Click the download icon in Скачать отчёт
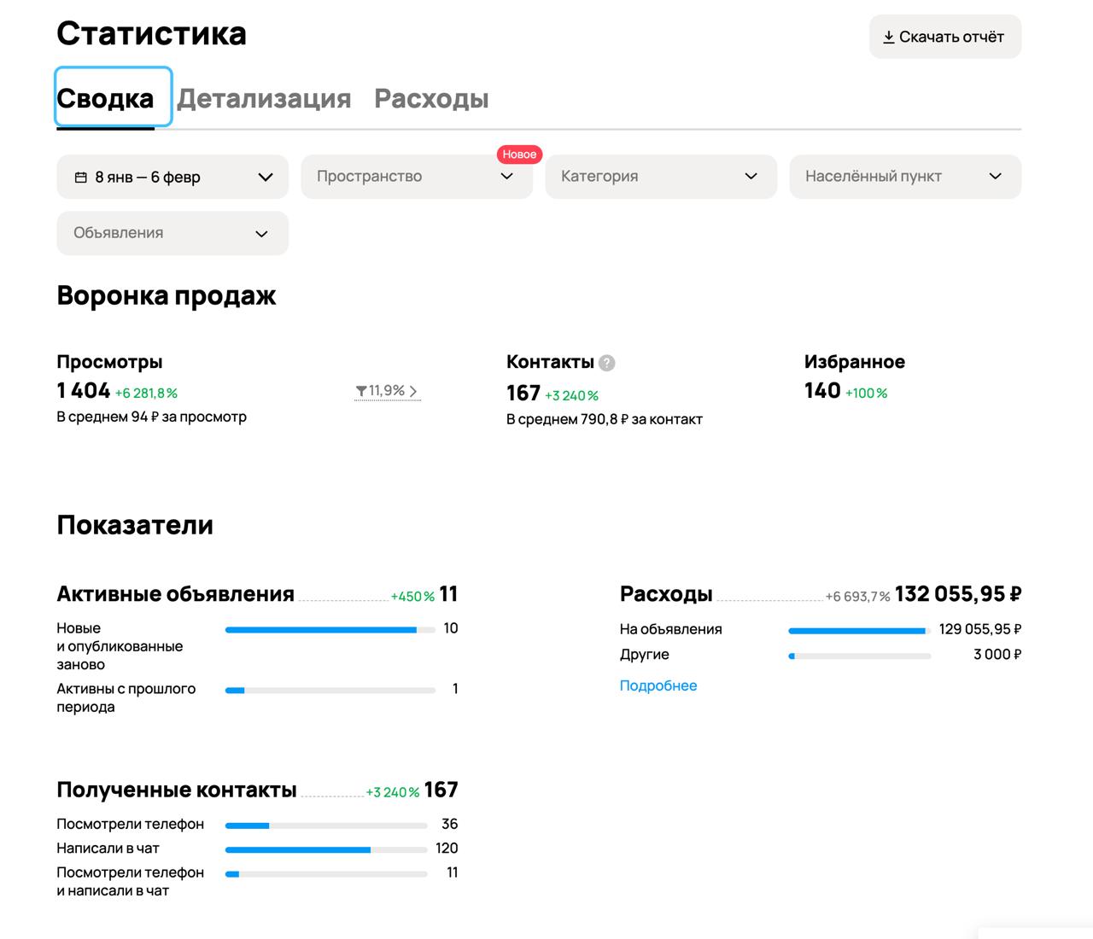Viewport: 1093px width, 939px height. point(888,38)
